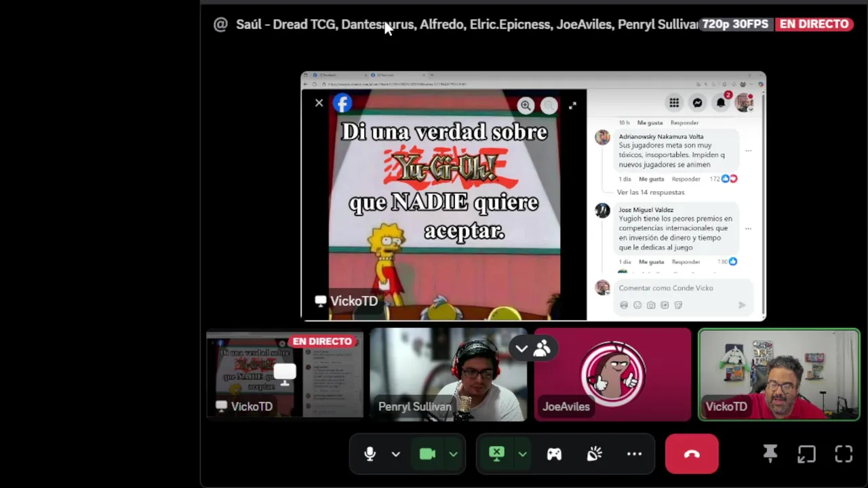
Task: Stop sharing screen with green monitor button
Action: pyautogui.click(x=496, y=454)
